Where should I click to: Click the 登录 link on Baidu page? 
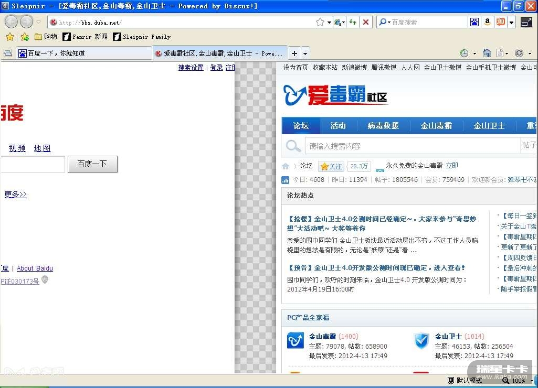click(x=216, y=68)
